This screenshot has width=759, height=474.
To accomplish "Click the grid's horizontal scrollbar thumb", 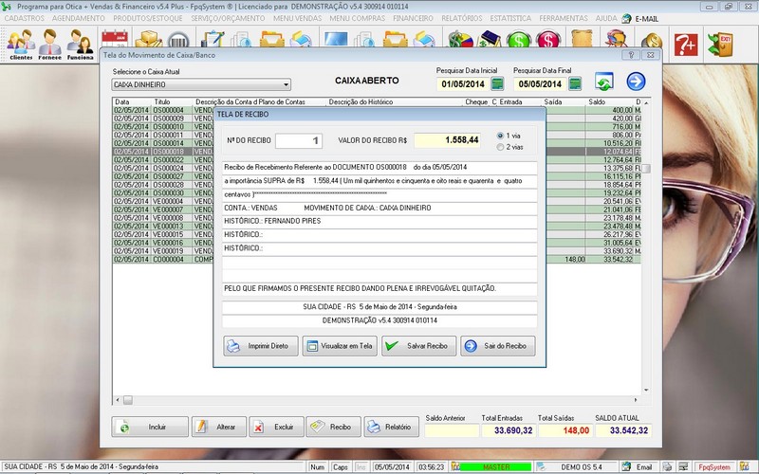I will 128,400.
